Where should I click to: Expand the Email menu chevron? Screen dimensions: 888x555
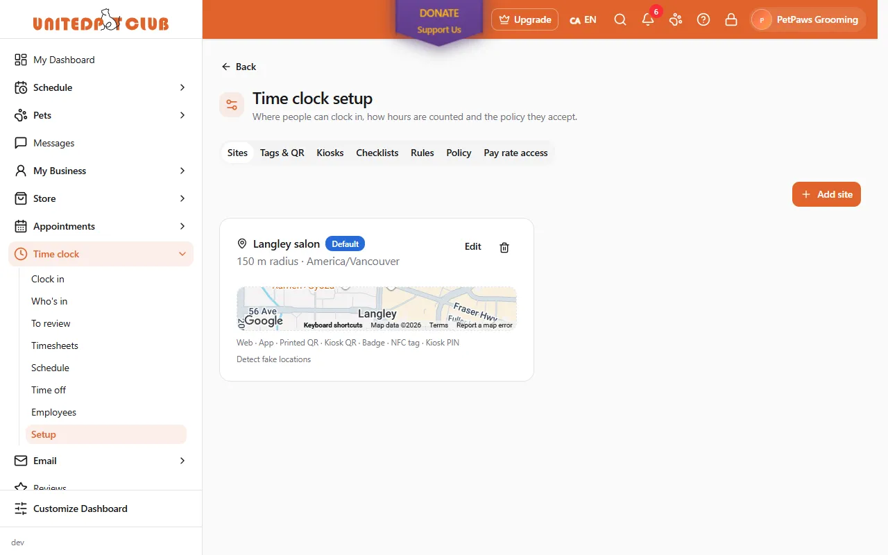click(x=182, y=461)
